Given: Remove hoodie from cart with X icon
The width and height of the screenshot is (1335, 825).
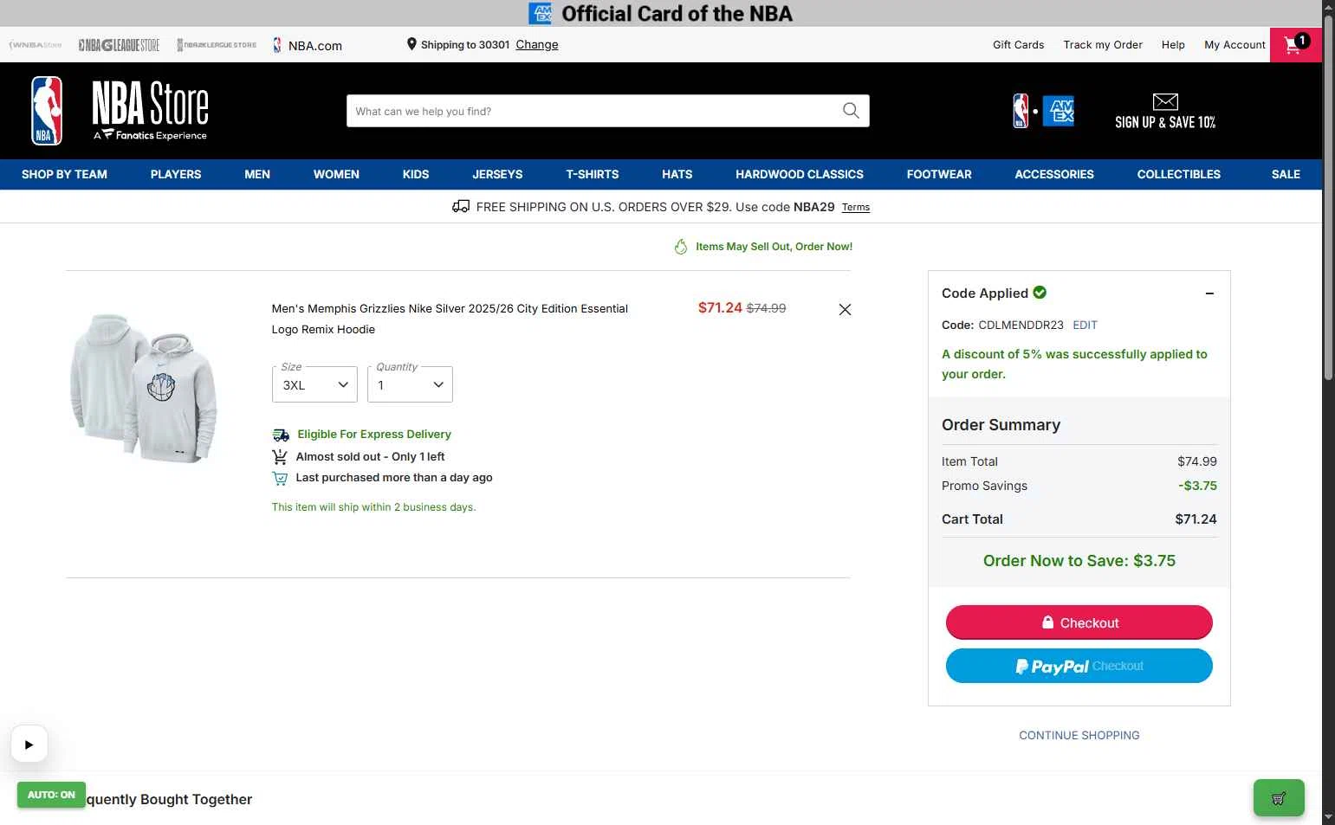Looking at the screenshot, I should coord(845,309).
